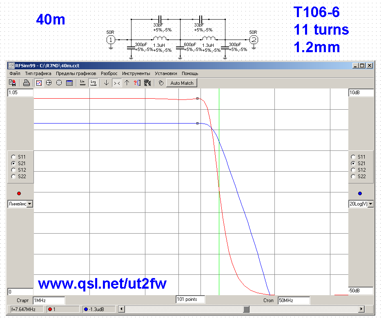
Task: Switch to the Smith chart view icon
Action: 49,83
